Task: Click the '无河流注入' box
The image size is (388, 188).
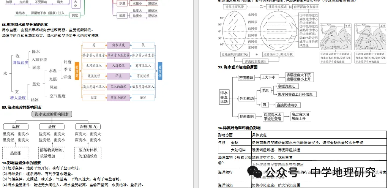Action: point(94,66)
